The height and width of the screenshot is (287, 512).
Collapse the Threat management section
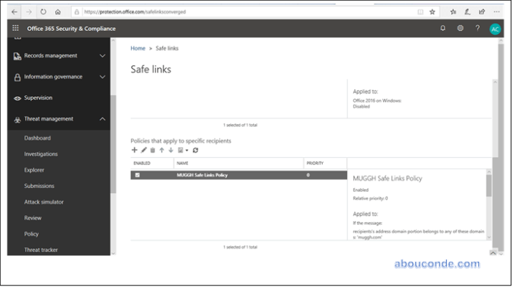tap(103, 119)
